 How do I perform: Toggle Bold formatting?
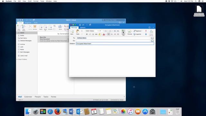pos(87,34)
